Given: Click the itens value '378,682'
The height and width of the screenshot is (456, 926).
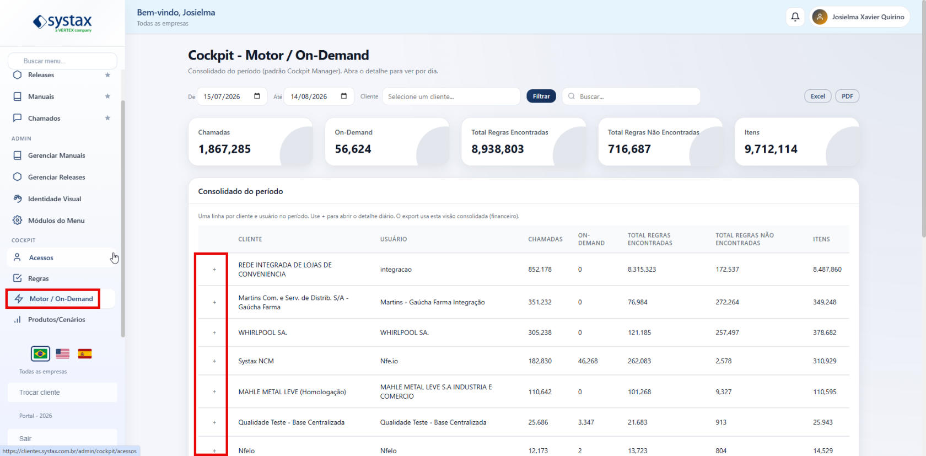Looking at the screenshot, I should point(825,332).
